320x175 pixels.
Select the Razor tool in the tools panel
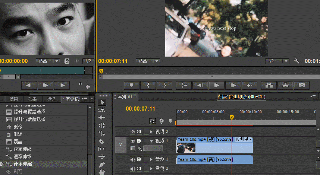102,141
